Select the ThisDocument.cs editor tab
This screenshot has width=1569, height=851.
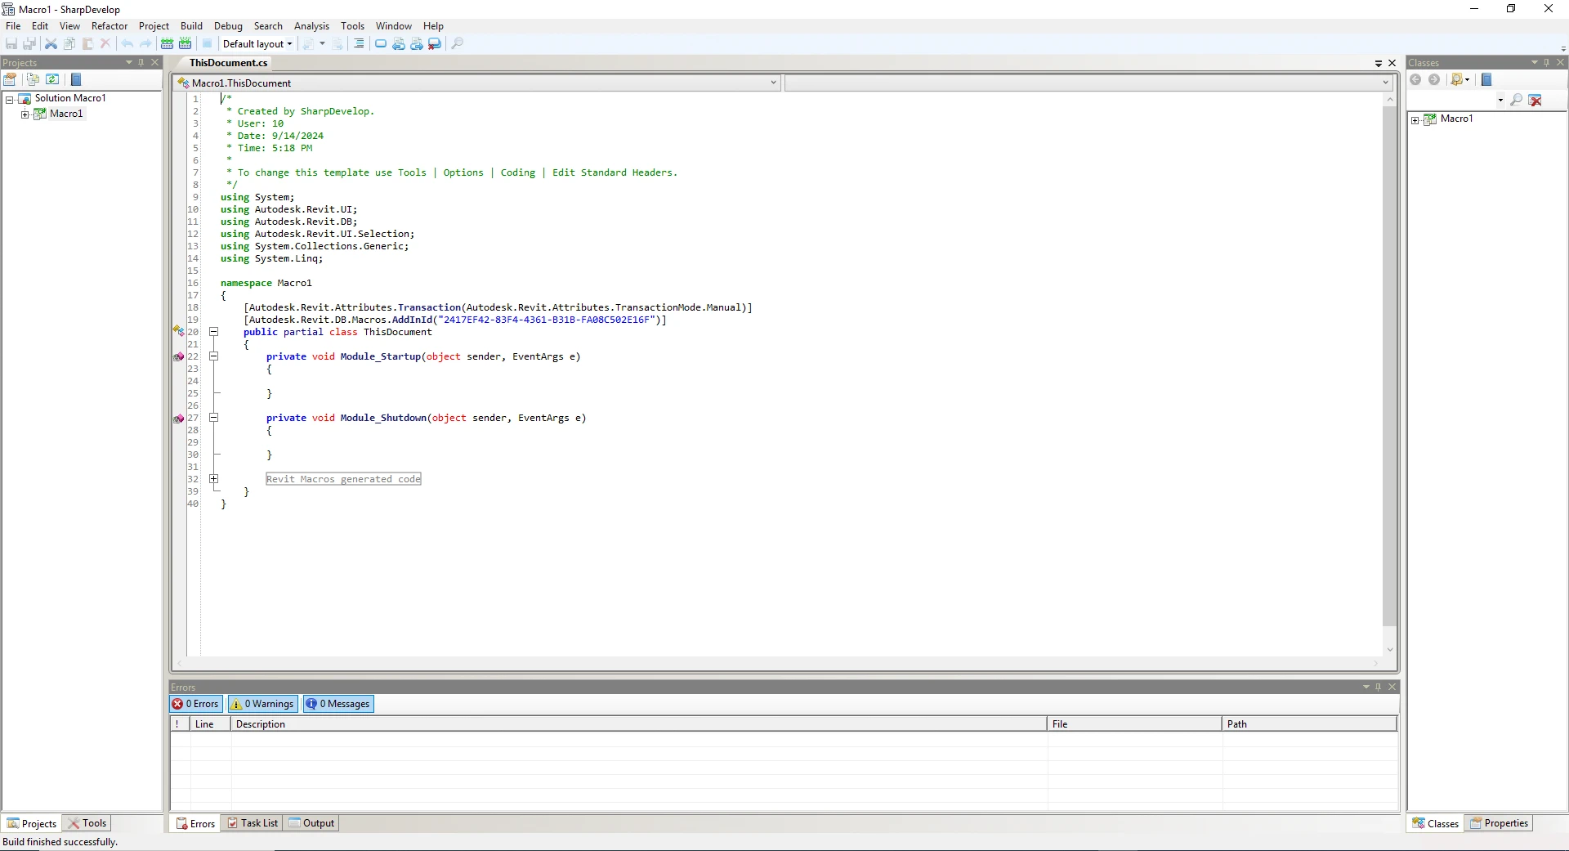[228, 63]
